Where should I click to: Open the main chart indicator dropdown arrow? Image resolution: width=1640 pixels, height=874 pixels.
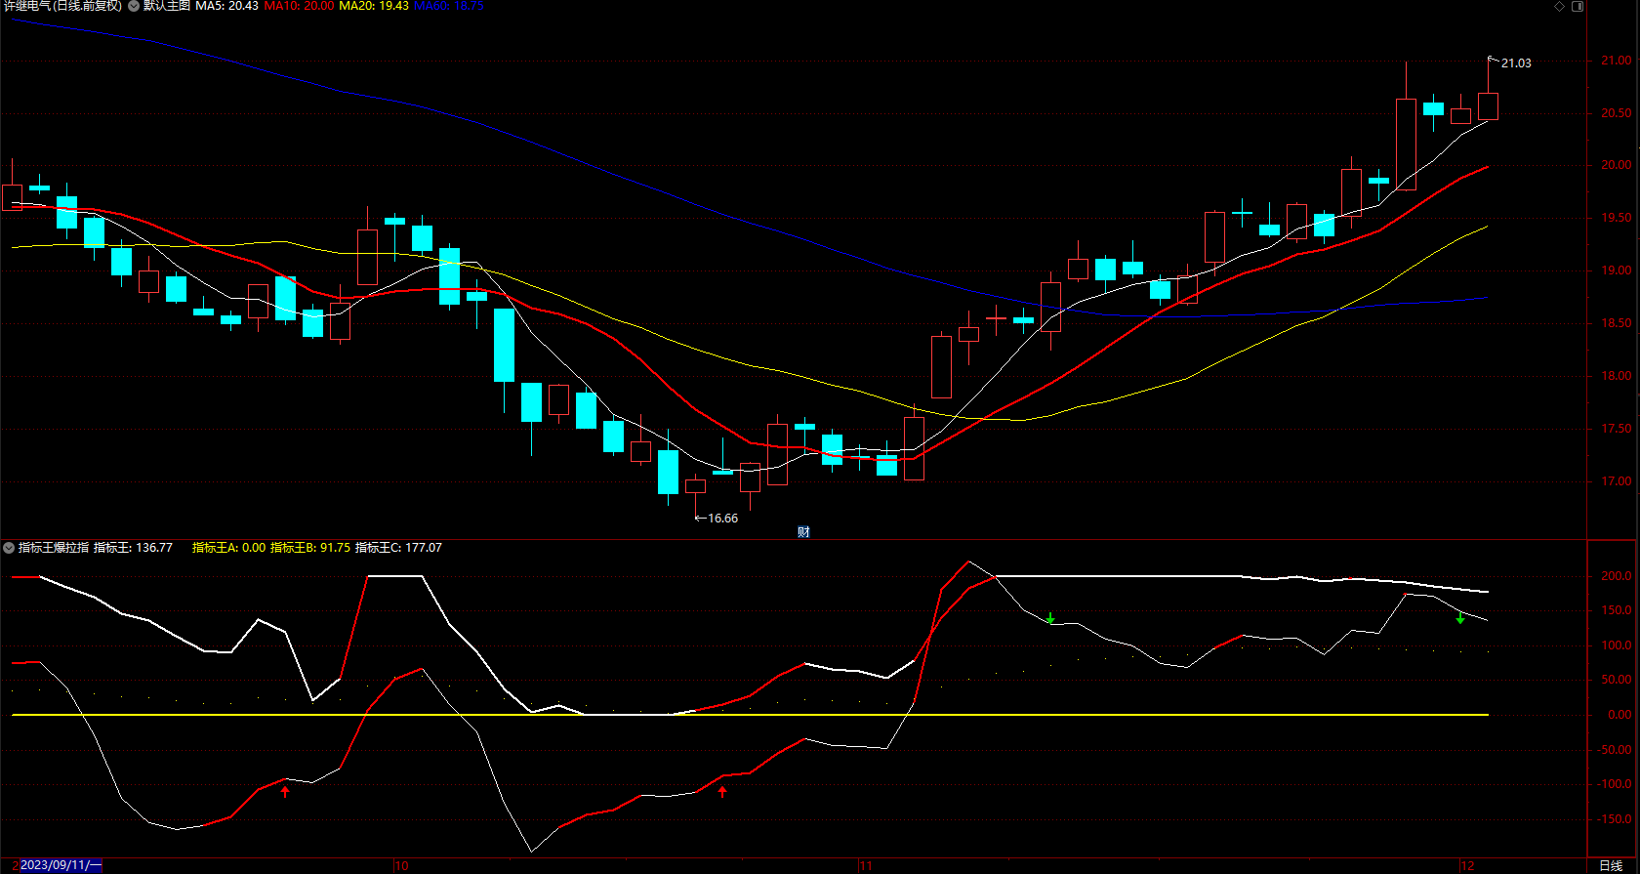(134, 6)
